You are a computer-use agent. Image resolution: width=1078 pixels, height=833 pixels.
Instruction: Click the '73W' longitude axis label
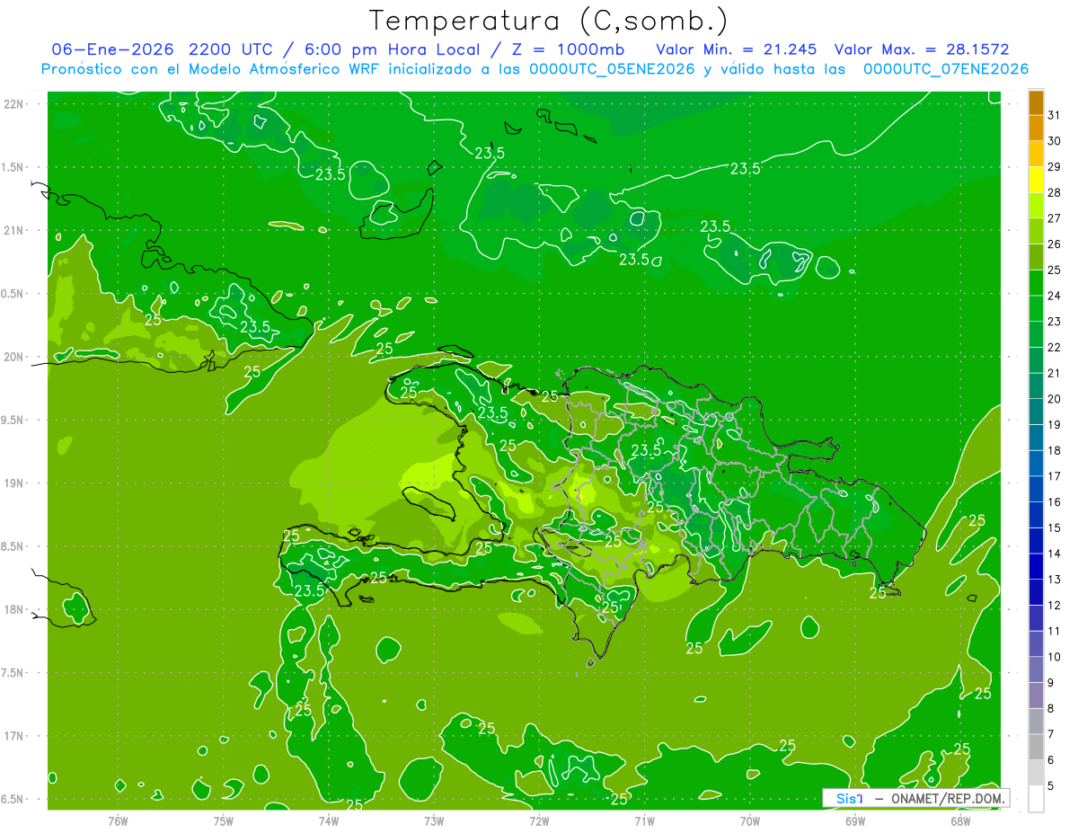[x=434, y=821]
